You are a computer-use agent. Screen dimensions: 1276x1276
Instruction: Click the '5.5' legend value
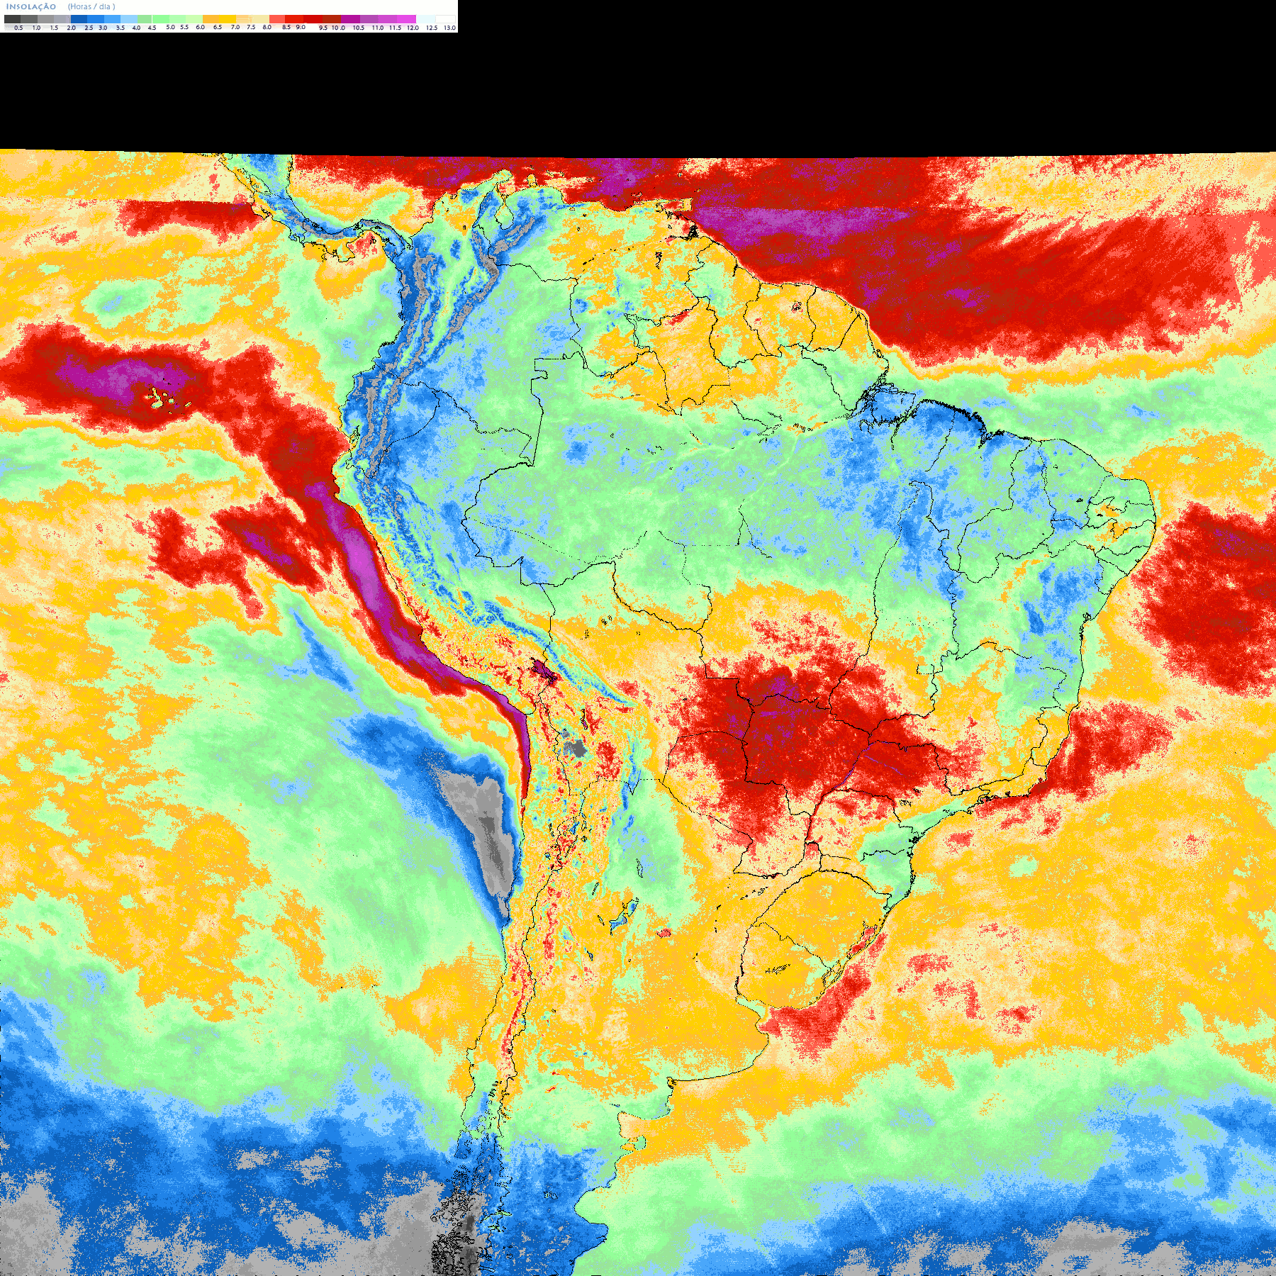184,27
